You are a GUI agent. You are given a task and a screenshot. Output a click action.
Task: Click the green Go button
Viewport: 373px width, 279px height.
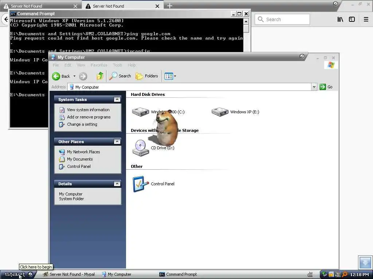(326, 87)
